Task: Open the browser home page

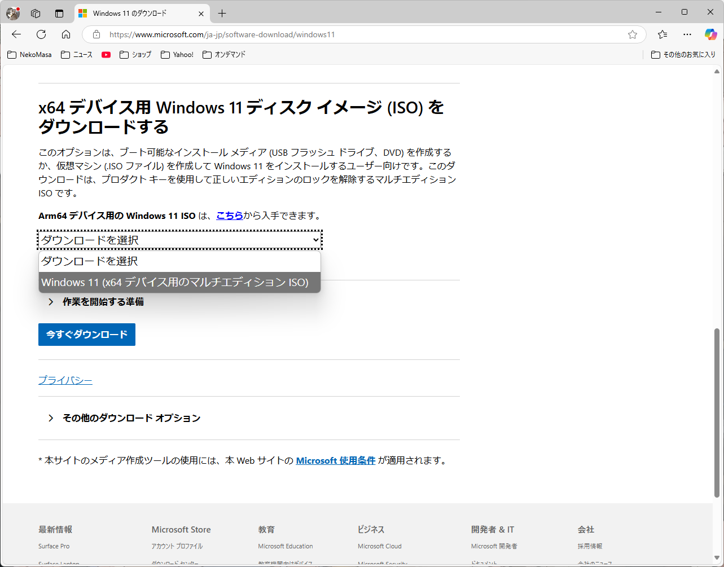Action: point(66,34)
